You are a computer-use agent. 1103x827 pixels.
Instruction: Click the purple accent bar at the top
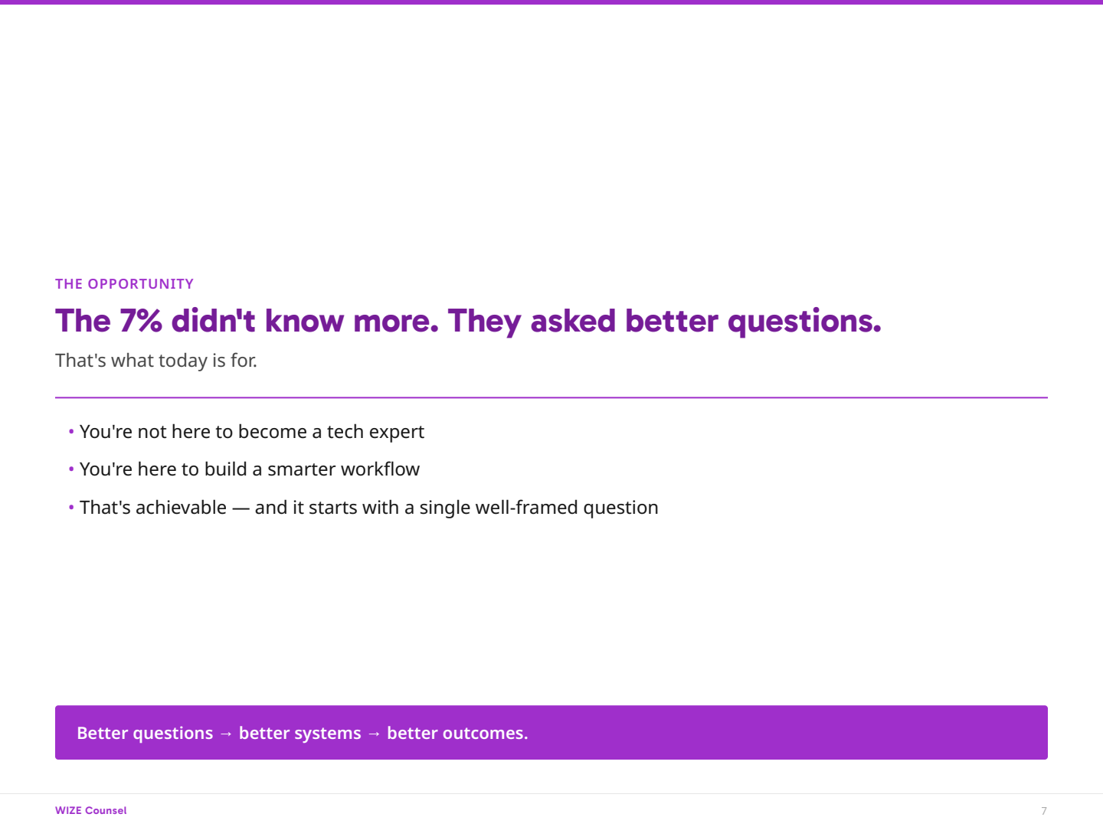(551, 2)
